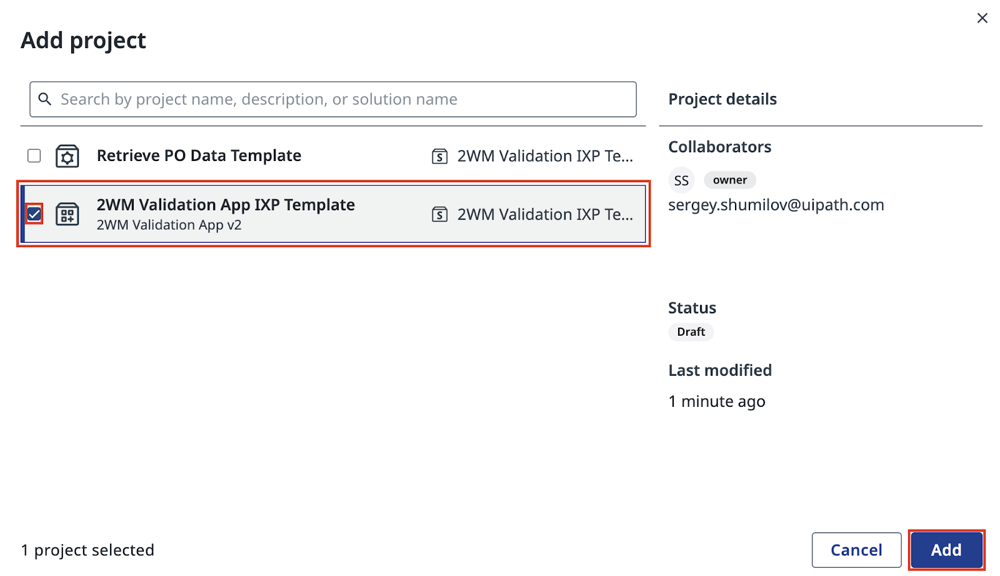Click the search magnifier icon

[x=45, y=99]
